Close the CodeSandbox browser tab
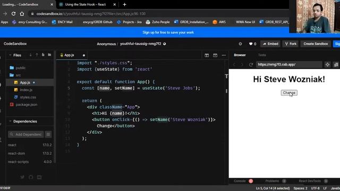The image size is (340, 191). pyautogui.click(x=52, y=4)
